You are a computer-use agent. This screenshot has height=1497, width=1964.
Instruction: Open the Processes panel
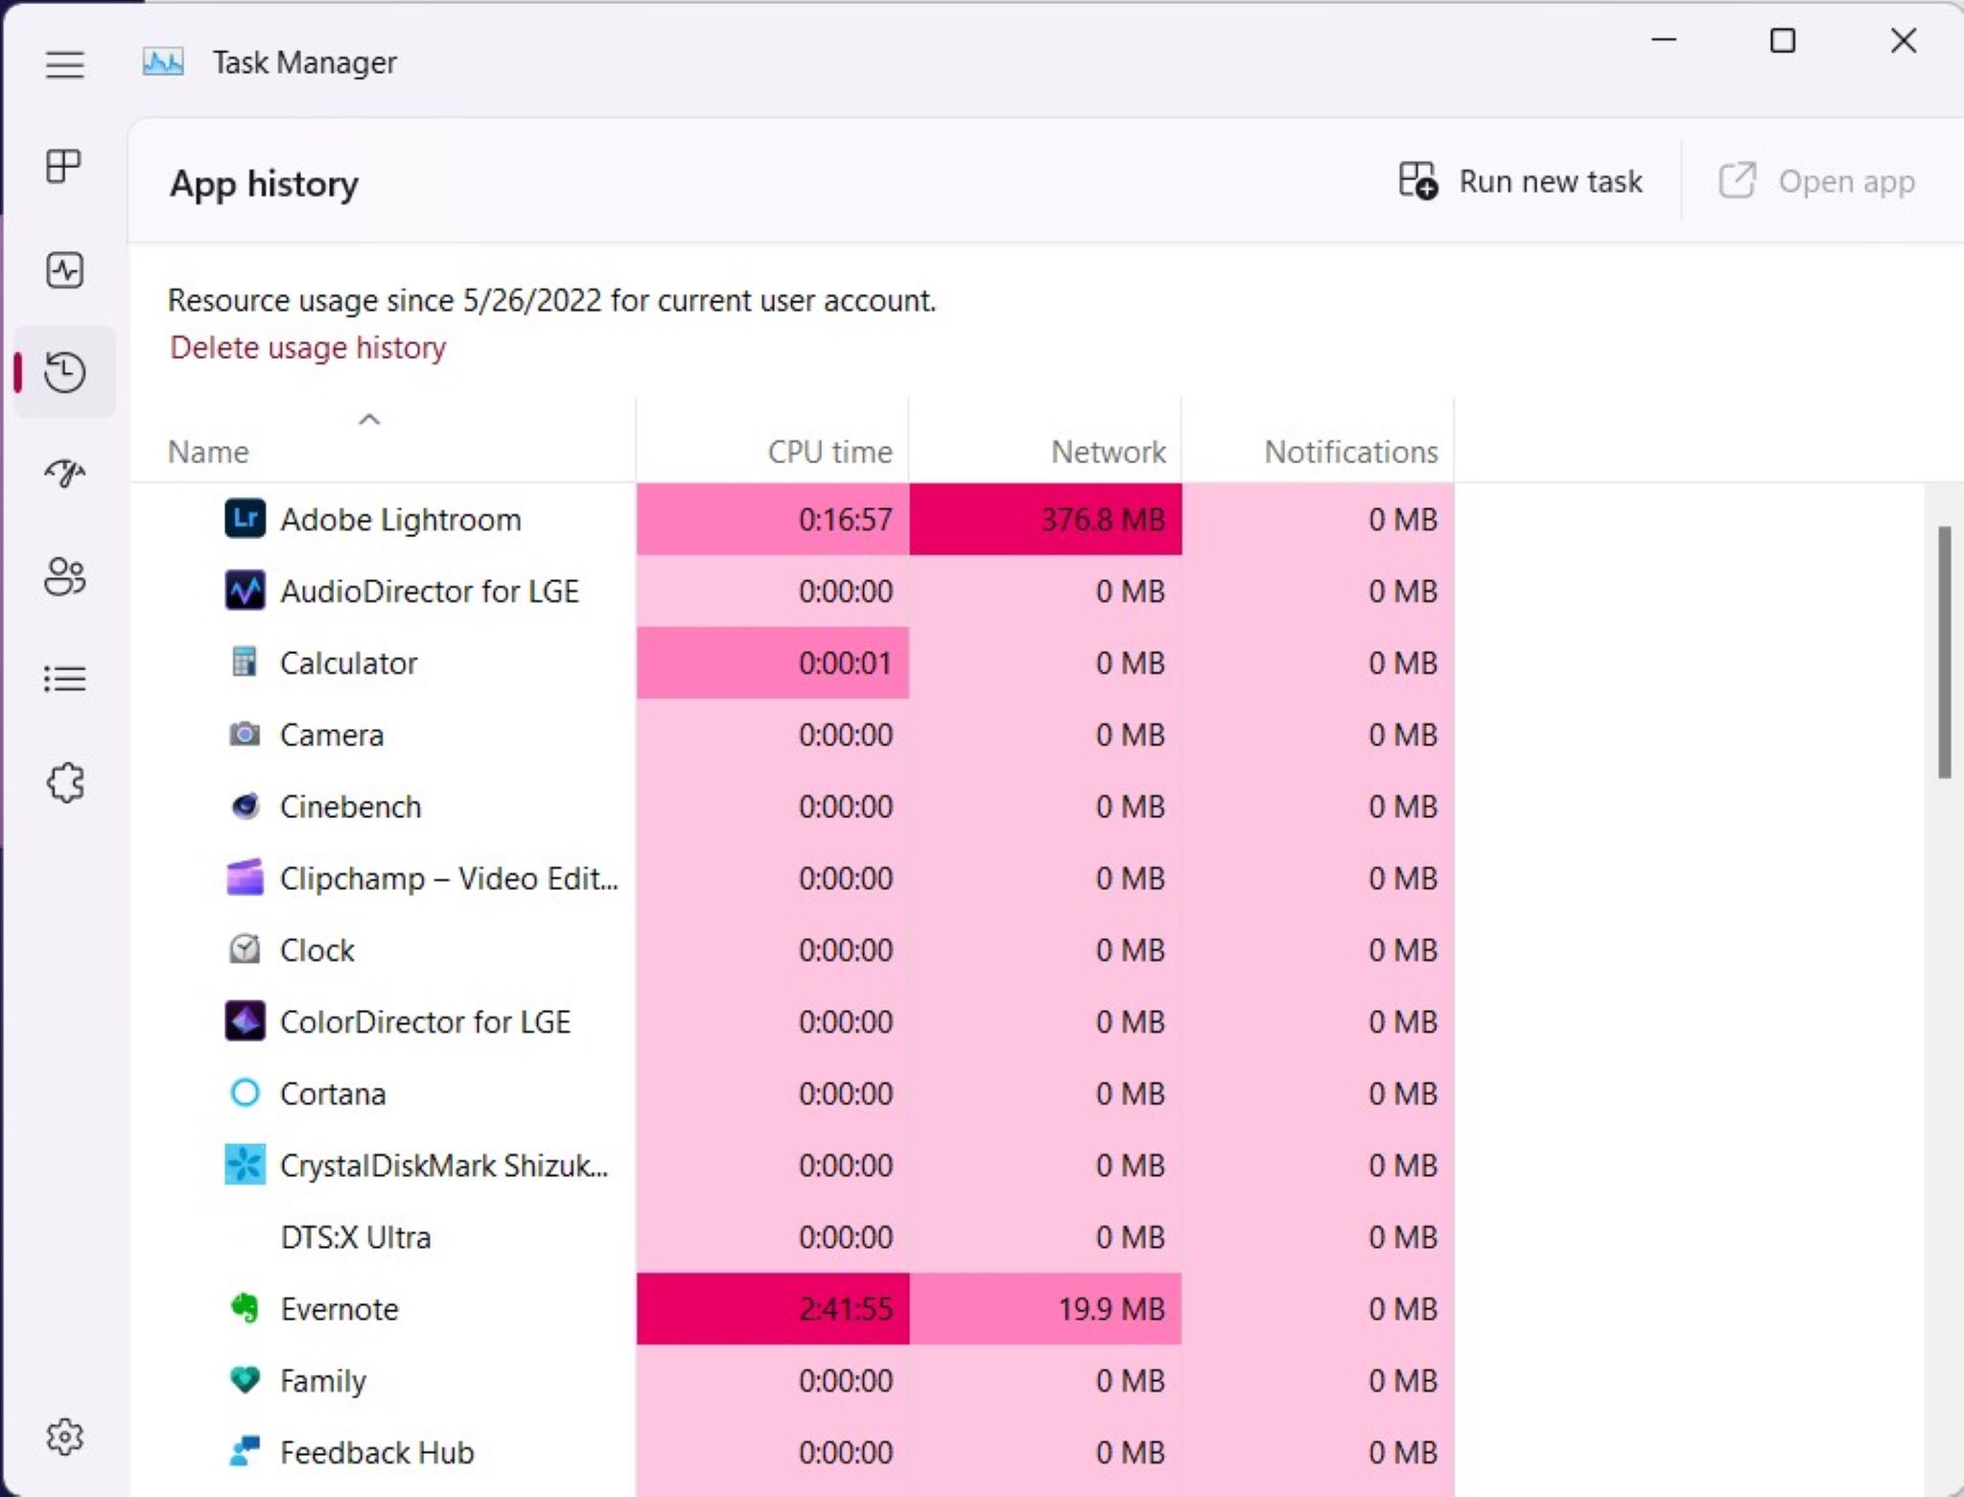pyautogui.click(x=63, y=166)
